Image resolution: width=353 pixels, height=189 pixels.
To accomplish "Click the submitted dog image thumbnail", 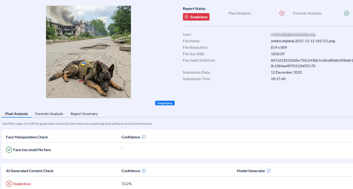I will tap(88, 52).
